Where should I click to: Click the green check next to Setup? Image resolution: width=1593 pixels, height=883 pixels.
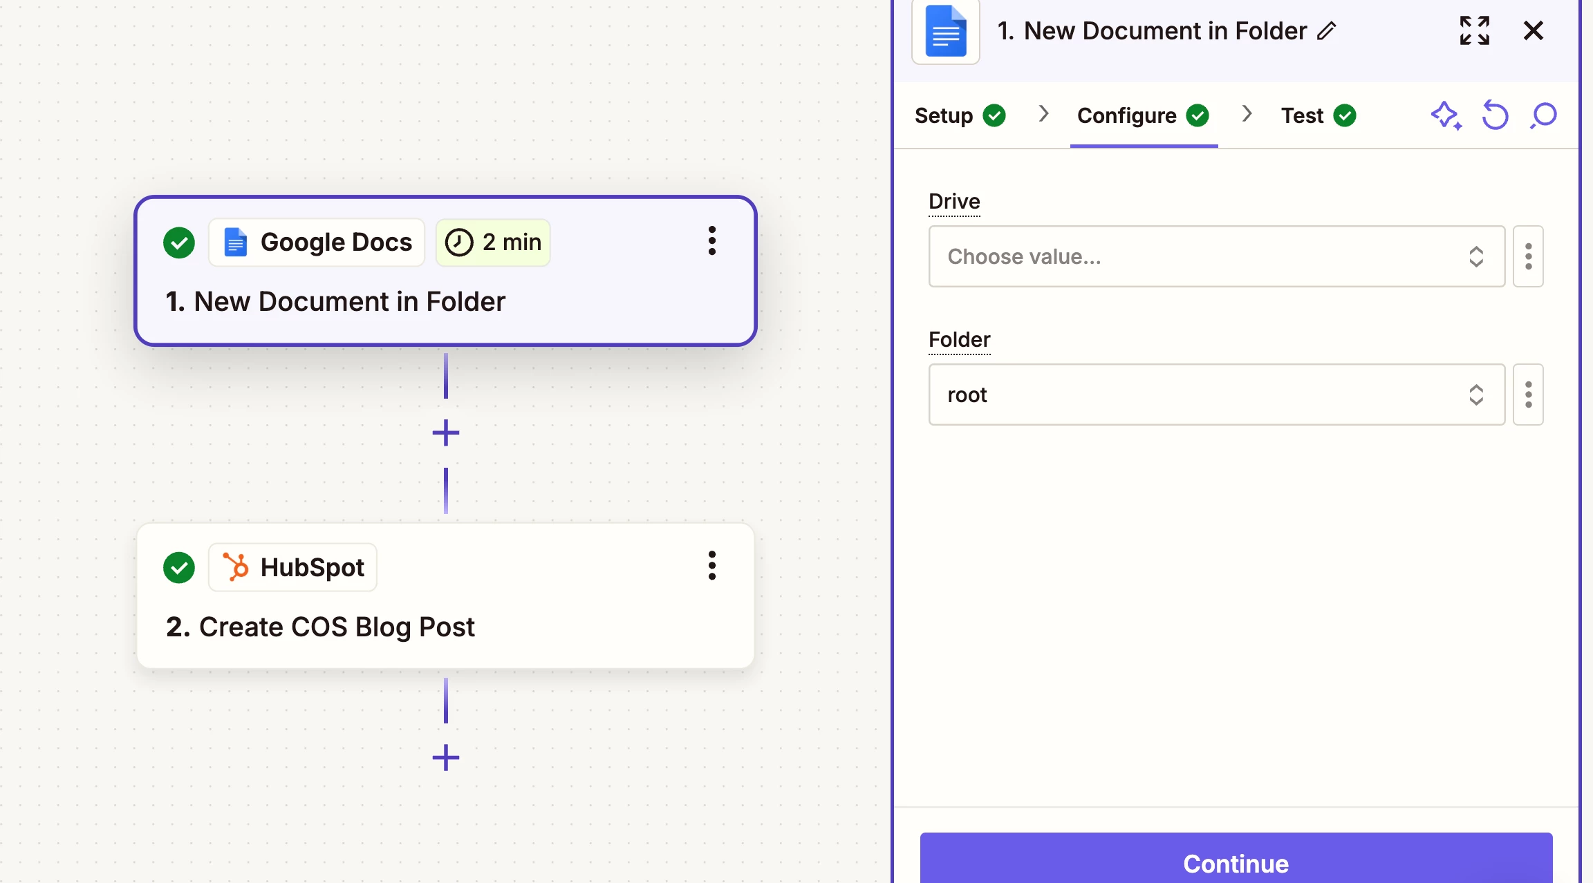(994, 115)
